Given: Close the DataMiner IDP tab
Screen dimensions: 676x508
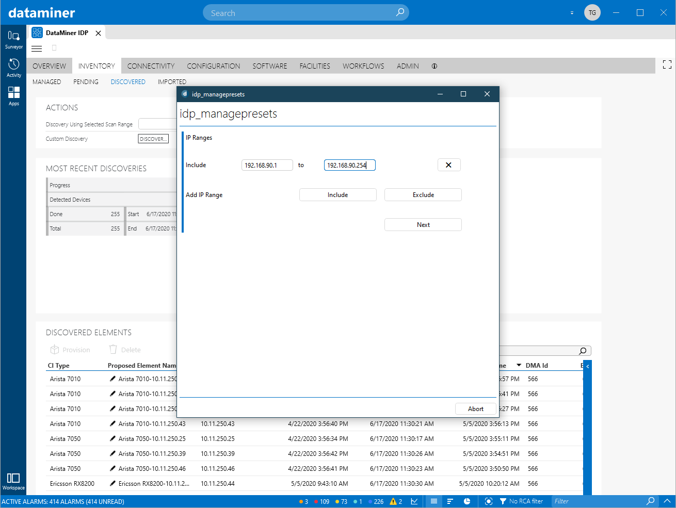Looking at the screenshot, I should click(98, 33).
